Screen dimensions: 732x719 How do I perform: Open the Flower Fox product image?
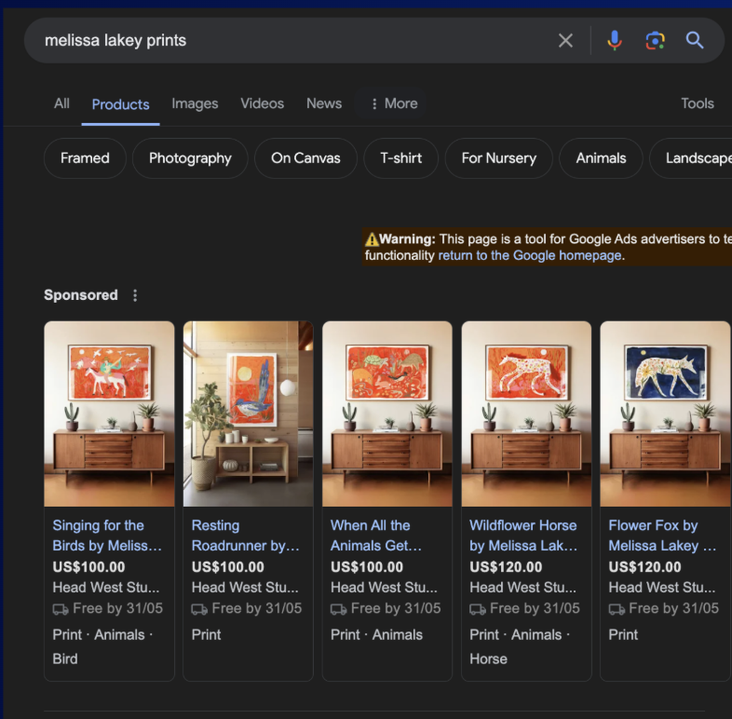[x=665, y=414]
